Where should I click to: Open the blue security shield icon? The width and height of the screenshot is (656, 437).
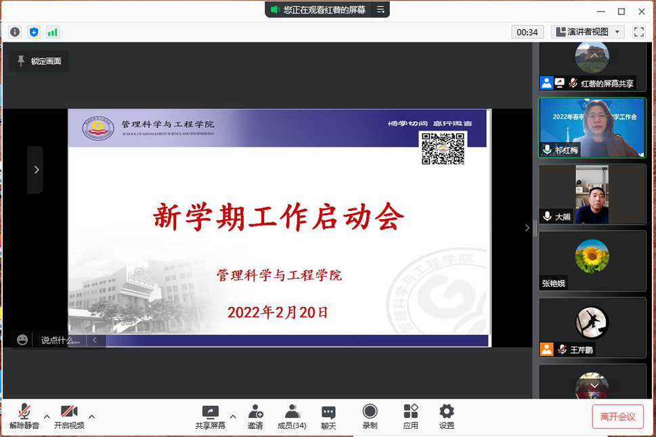pos(34,32)
